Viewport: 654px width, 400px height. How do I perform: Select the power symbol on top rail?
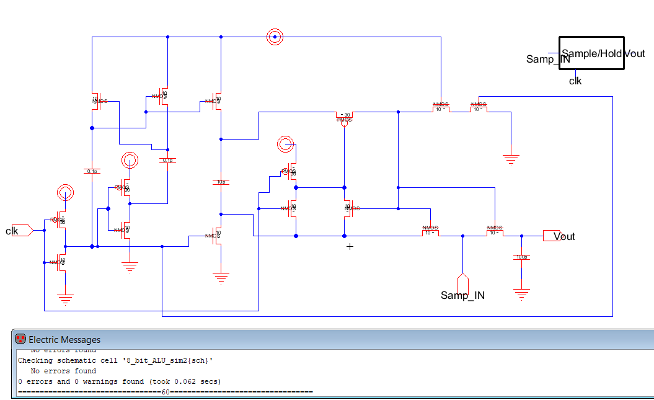pos(275,37)
